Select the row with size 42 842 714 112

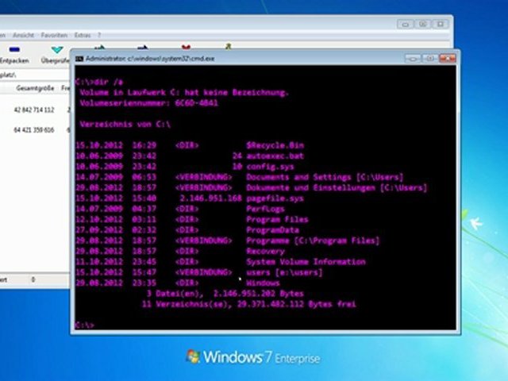coord(34,110)
